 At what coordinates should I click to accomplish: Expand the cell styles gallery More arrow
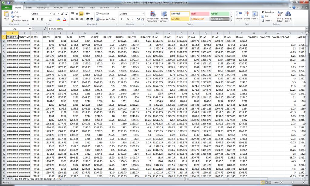[232, 20]
